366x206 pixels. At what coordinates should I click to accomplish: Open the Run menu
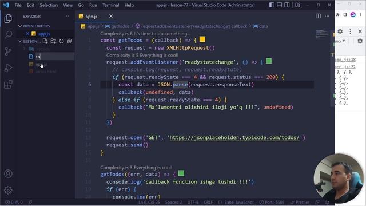[93, 5]
